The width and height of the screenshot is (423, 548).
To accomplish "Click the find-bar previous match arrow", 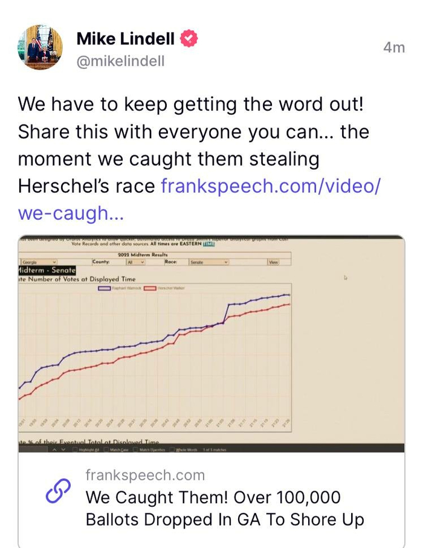I will coord(56,450).
